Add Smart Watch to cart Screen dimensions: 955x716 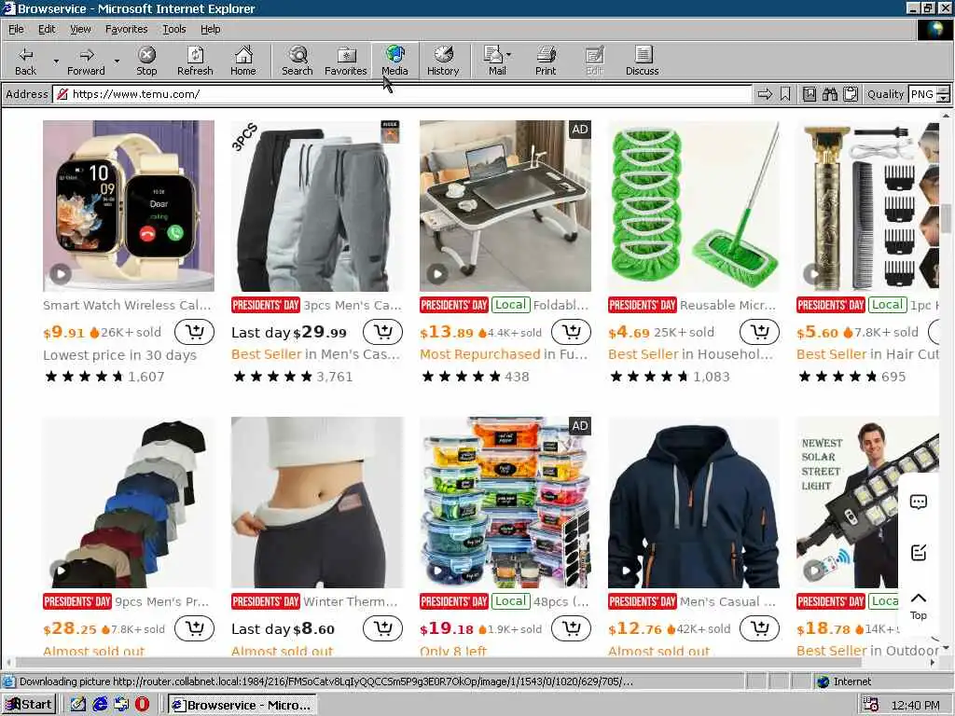pos(194,332)
